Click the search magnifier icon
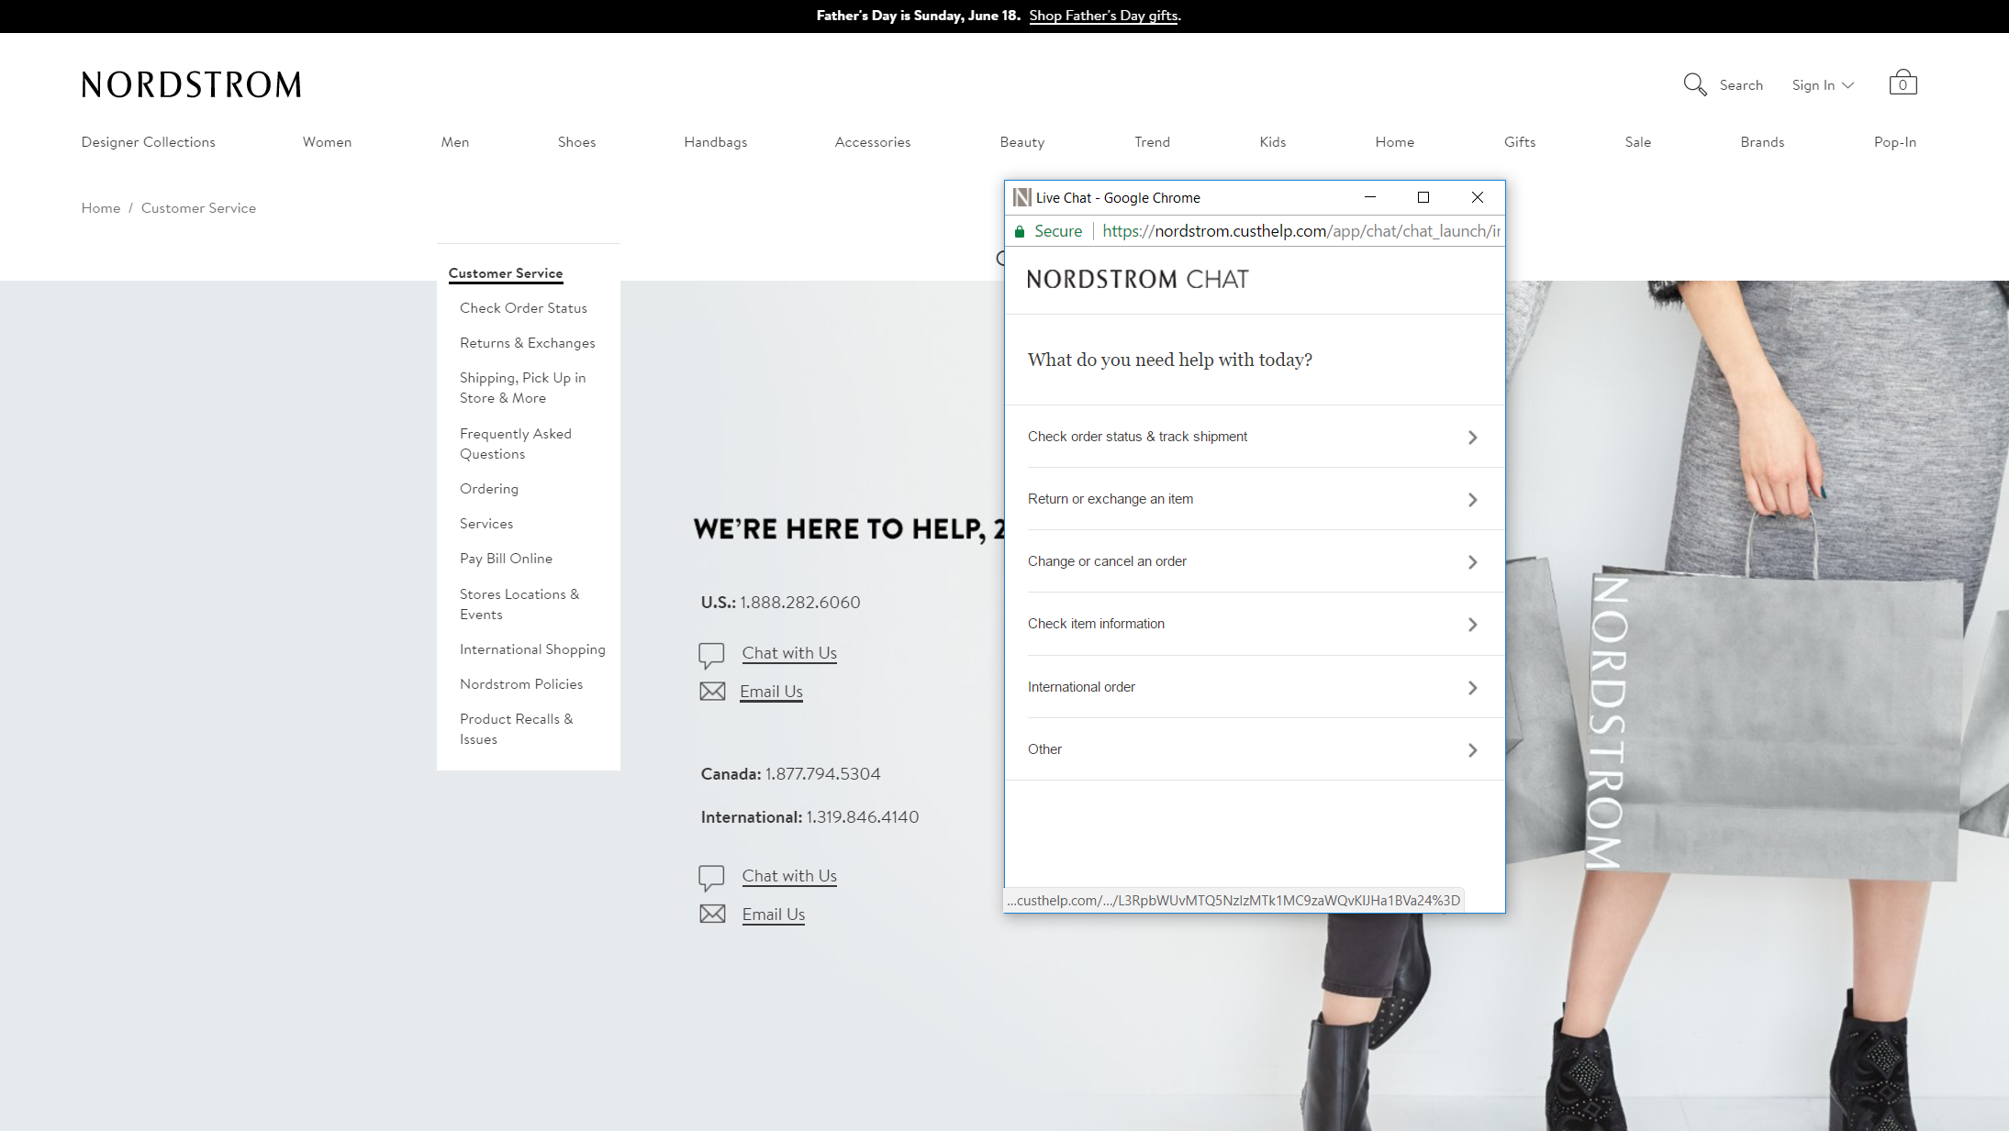2009x1131 pixels. coord(1694,84)
